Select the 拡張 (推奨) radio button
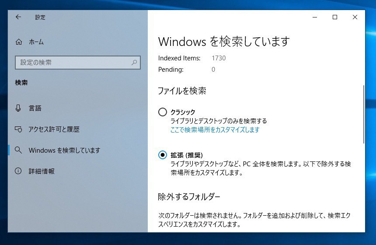Viewport: 376px width, 245px height. click(x=163, y=155)
